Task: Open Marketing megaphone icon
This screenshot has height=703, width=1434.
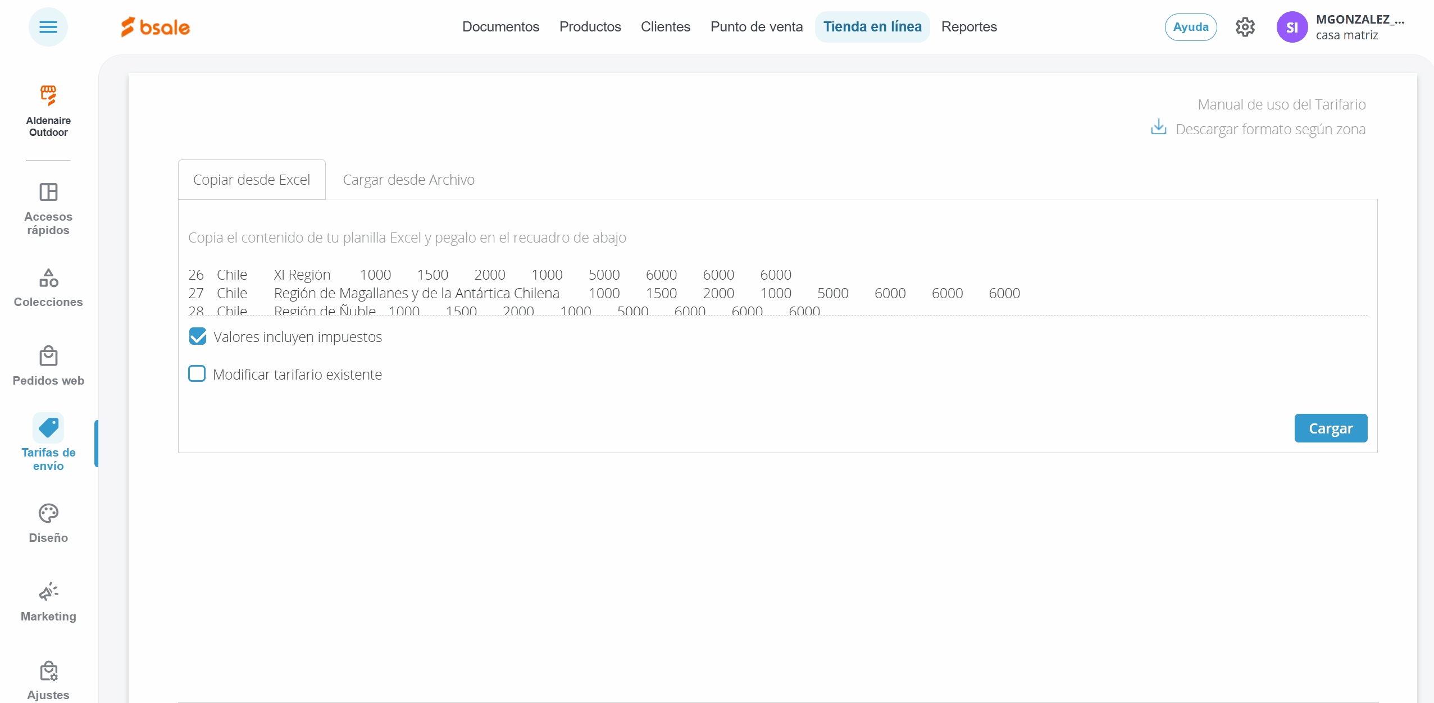Action: tap(48, 592)
